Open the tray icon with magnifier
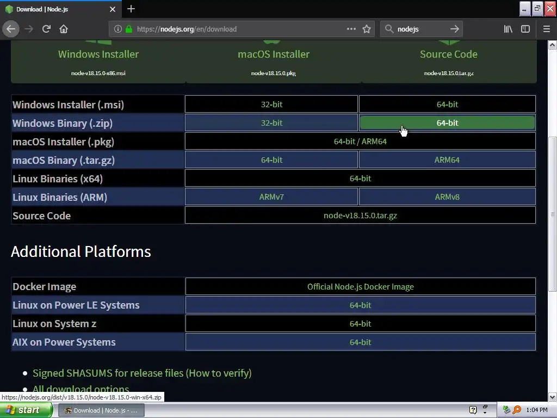The image size is (557, 418). coord(517,410)
